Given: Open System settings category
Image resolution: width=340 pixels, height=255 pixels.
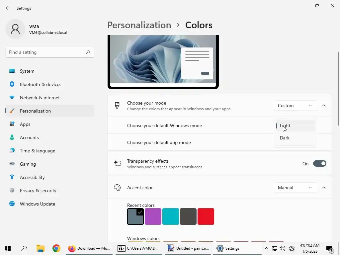Looking at the screenshot, I should click(x=50, y=71).
